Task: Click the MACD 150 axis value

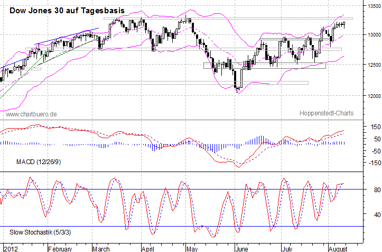Action: [x=376, y=127]
